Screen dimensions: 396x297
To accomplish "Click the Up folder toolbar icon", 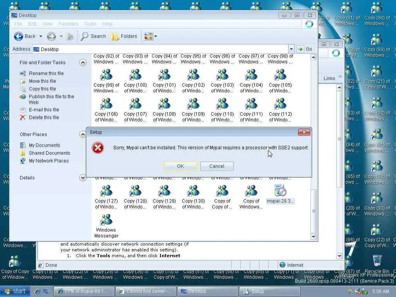I will [70, 37].
